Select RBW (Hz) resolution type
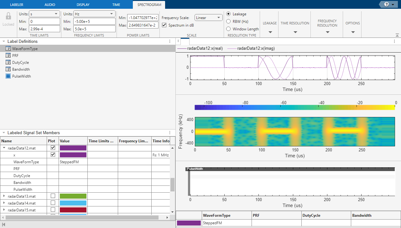Screen dimensions: 401x228 (x=228, y=21)
